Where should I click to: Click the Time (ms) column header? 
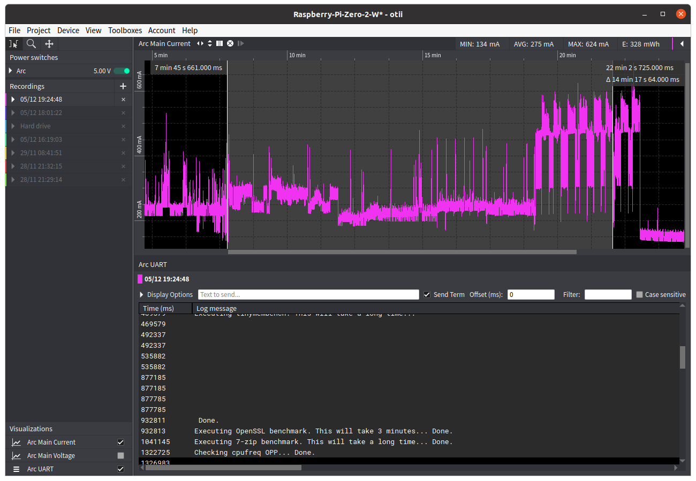pos(165,308)
